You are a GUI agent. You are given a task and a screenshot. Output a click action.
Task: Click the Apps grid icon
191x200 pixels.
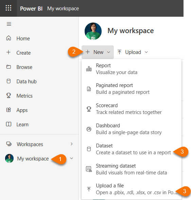pyautogui.click(x=8, y=110)
